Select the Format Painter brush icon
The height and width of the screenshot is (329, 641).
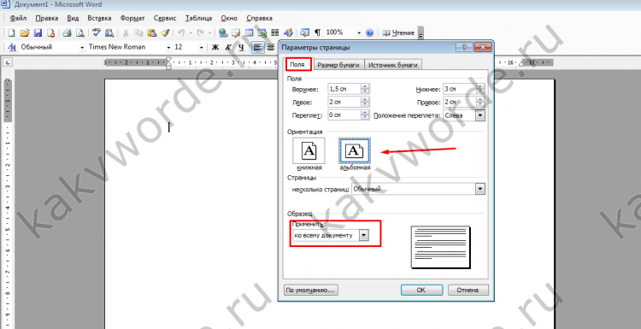point(165,32)
